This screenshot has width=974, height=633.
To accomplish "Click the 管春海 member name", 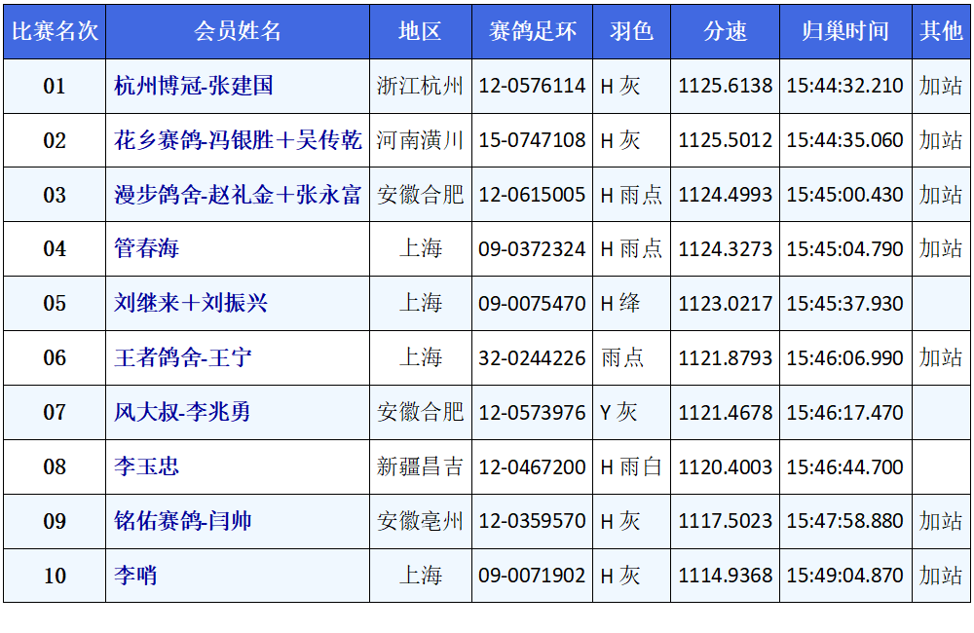I will coord(147,249).
